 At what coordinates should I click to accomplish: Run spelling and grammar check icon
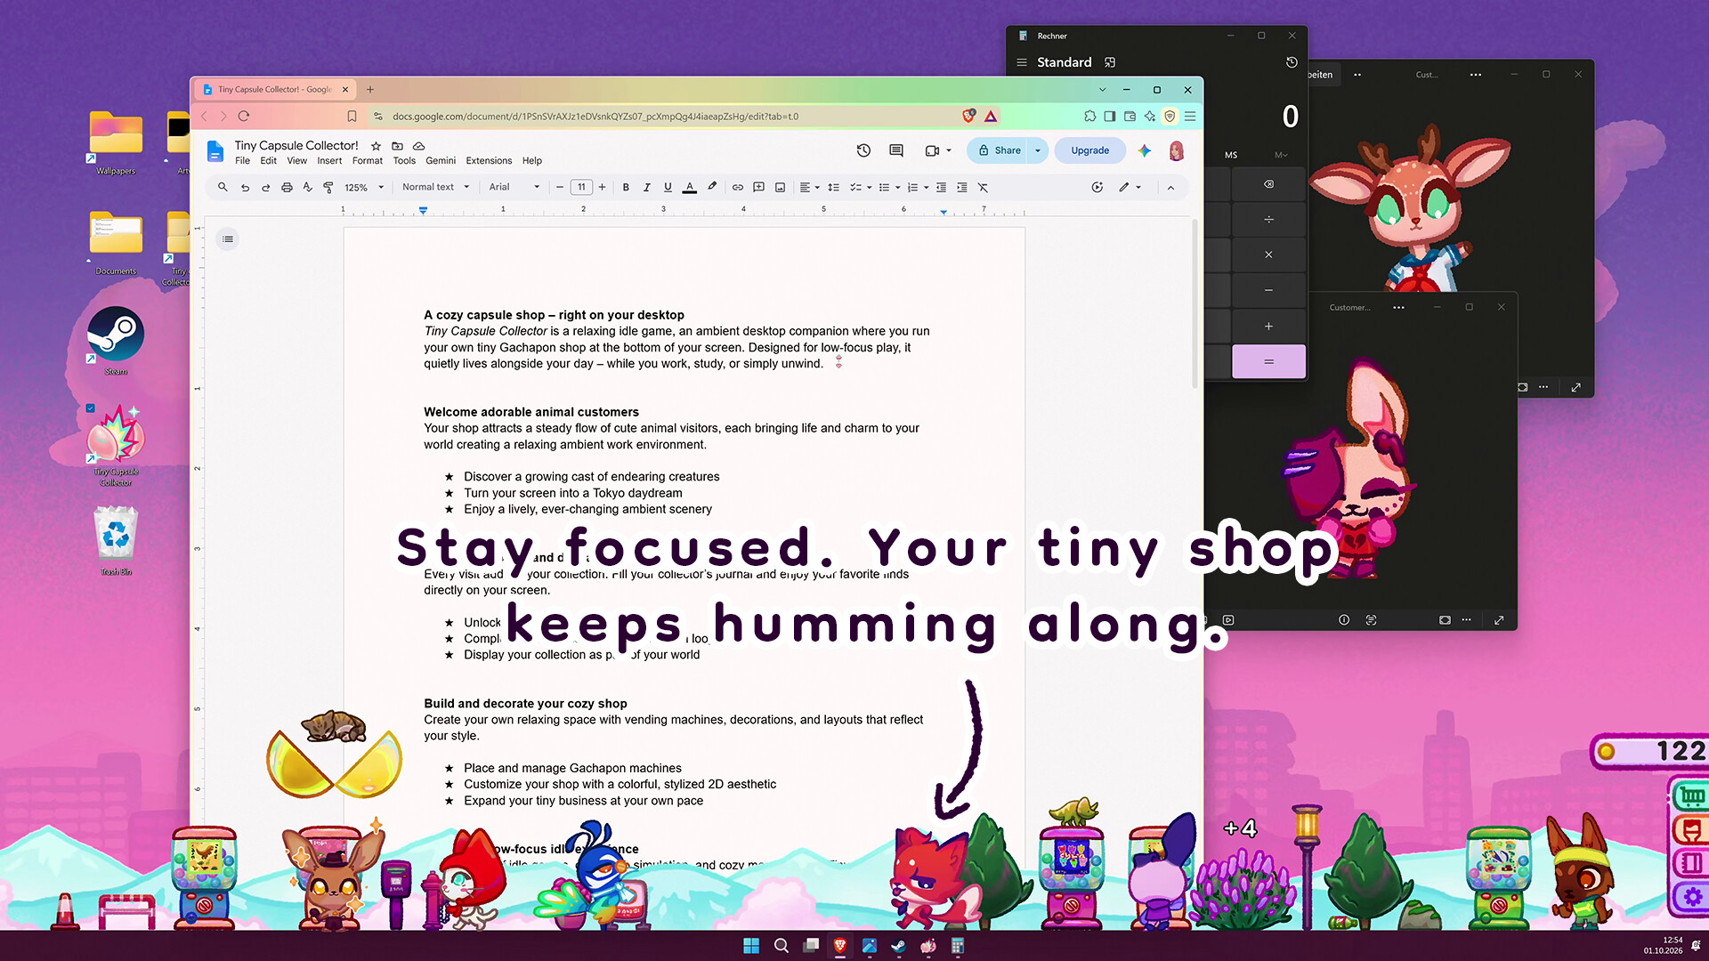pos(307,187)
